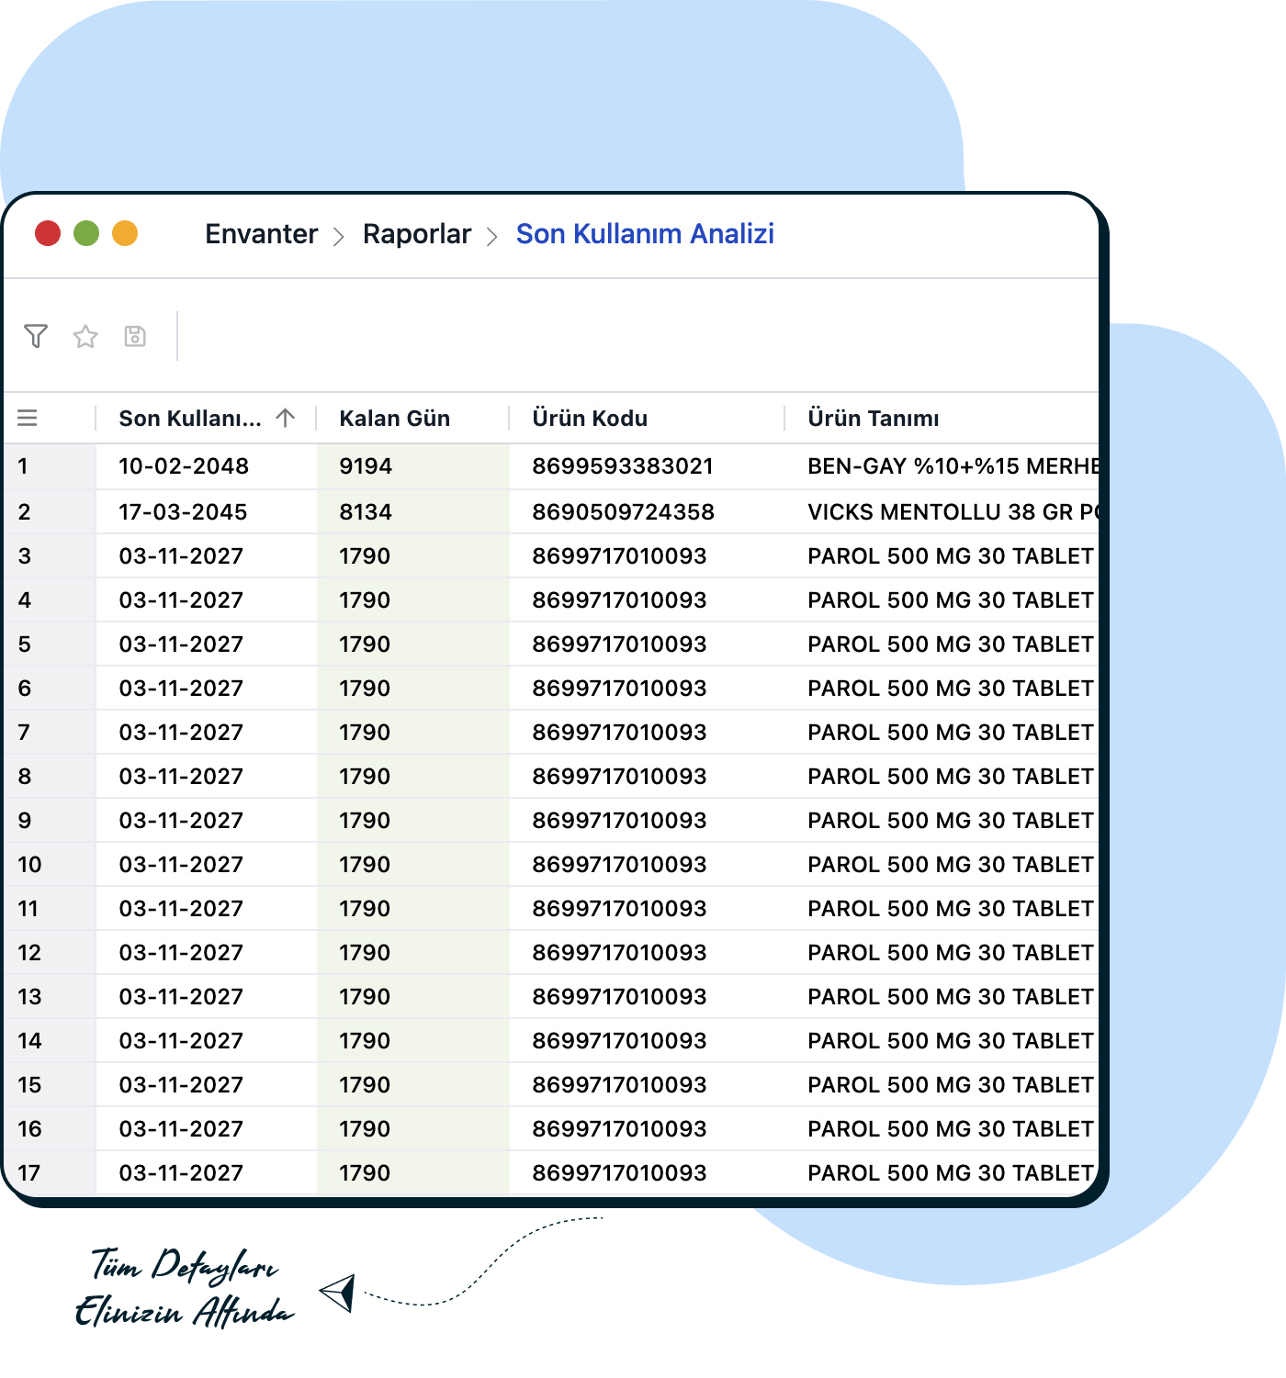Click the orange window dot
The width and height of the screenshot is (1286, 1378).
pos(125,234)
